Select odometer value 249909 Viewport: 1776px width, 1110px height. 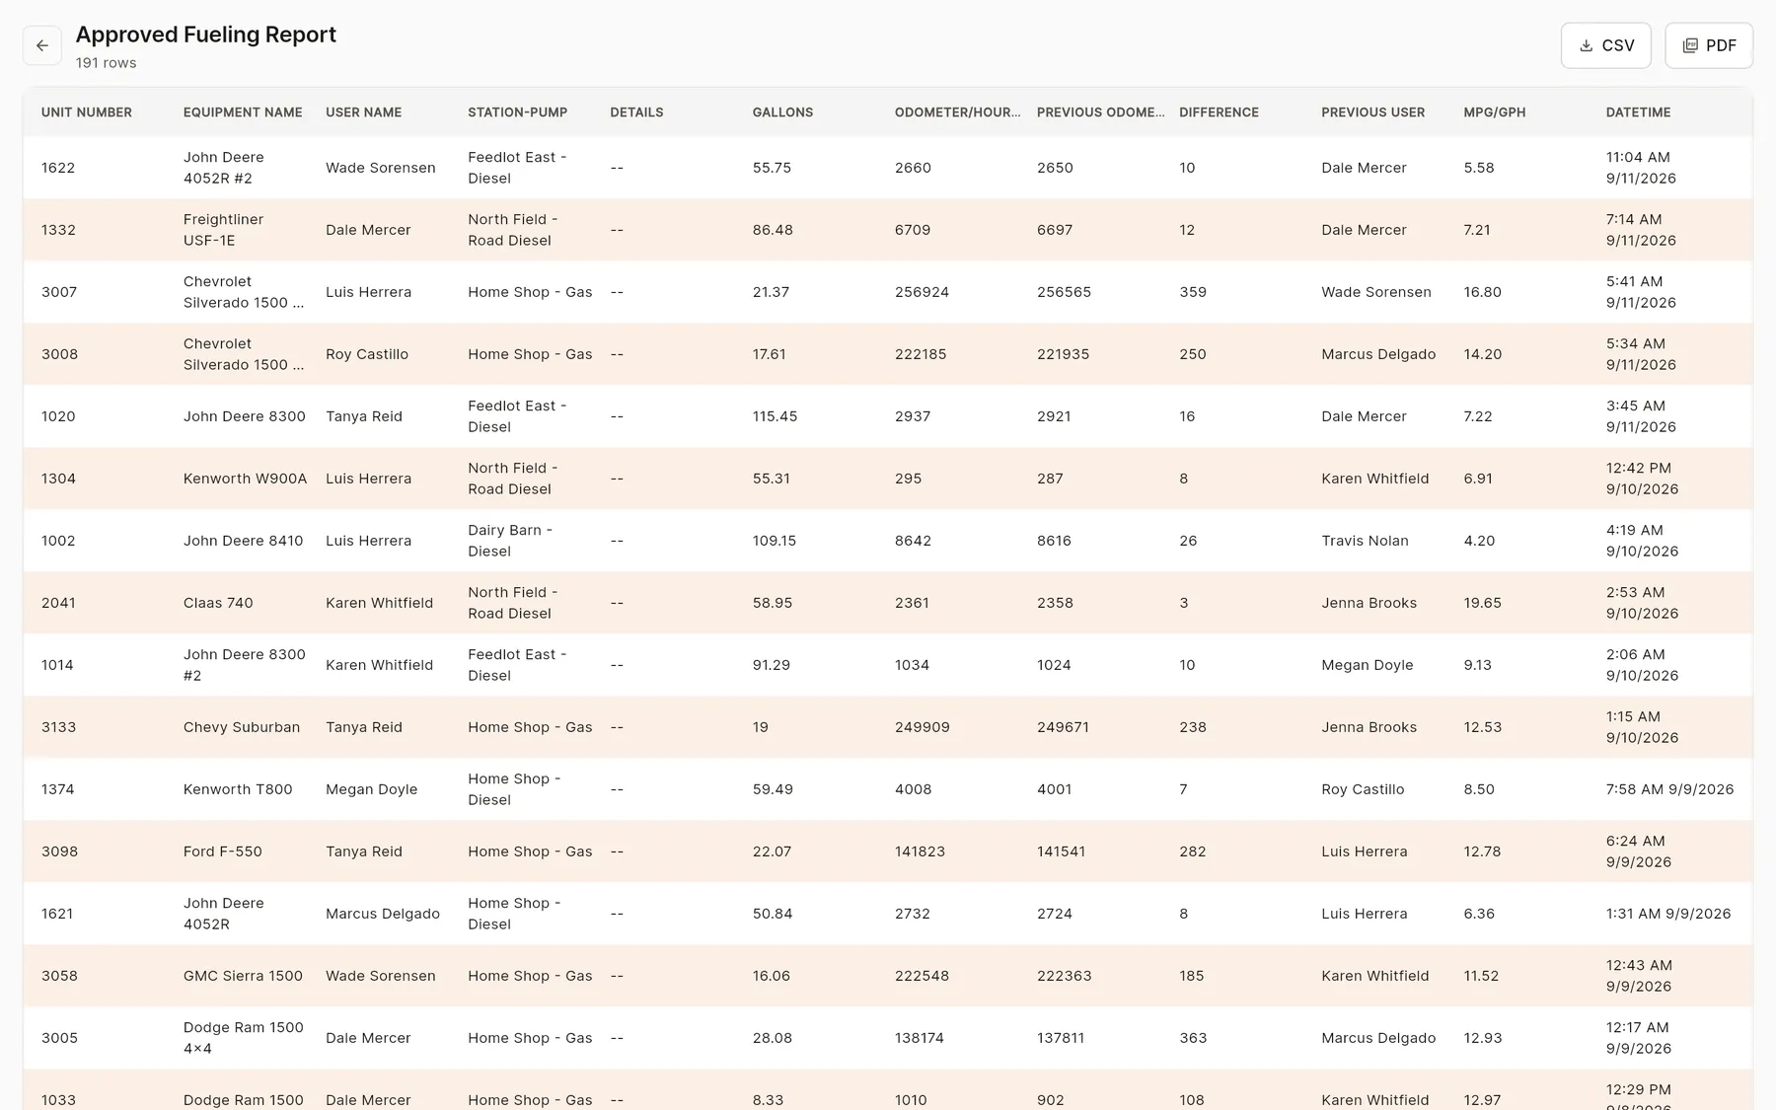click(923, 727)
